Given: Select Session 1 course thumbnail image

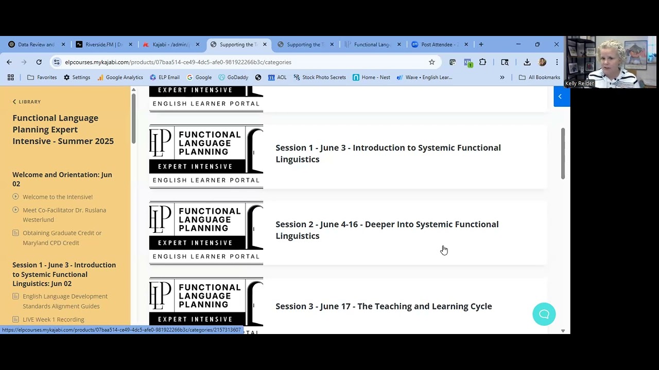Looking at the screenshot, I should 206,157.
